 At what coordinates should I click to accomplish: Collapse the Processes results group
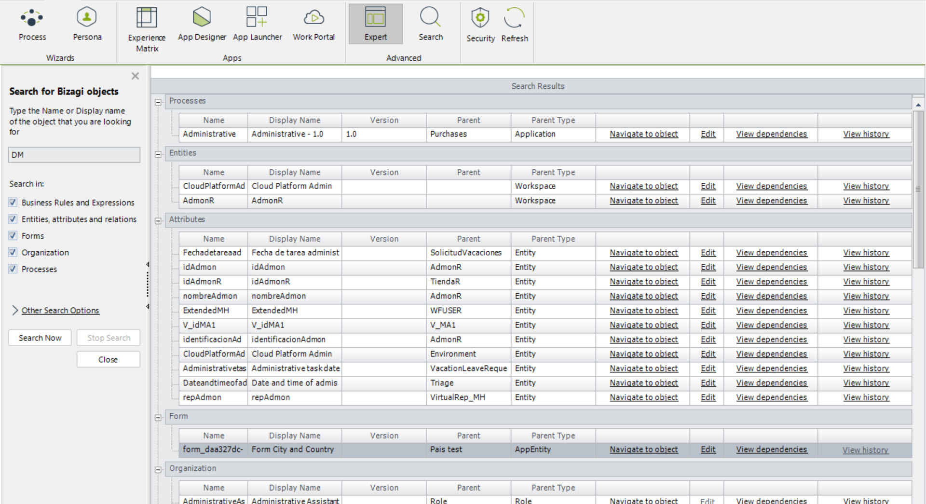158,102
